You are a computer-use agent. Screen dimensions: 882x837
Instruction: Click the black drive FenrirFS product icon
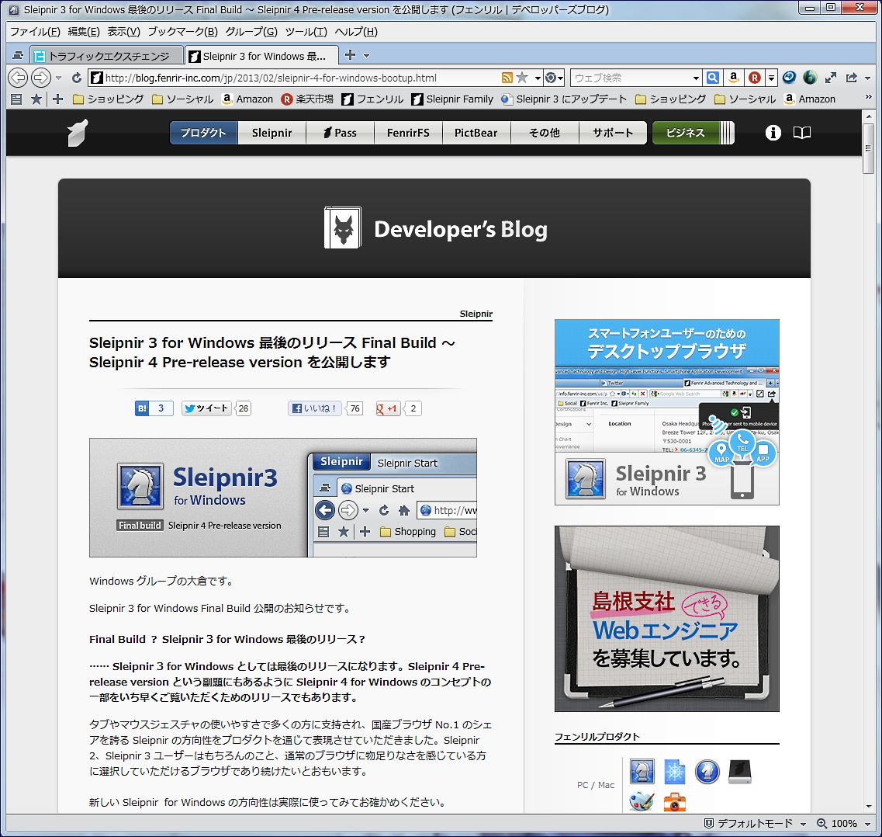[x=740, y=771]
